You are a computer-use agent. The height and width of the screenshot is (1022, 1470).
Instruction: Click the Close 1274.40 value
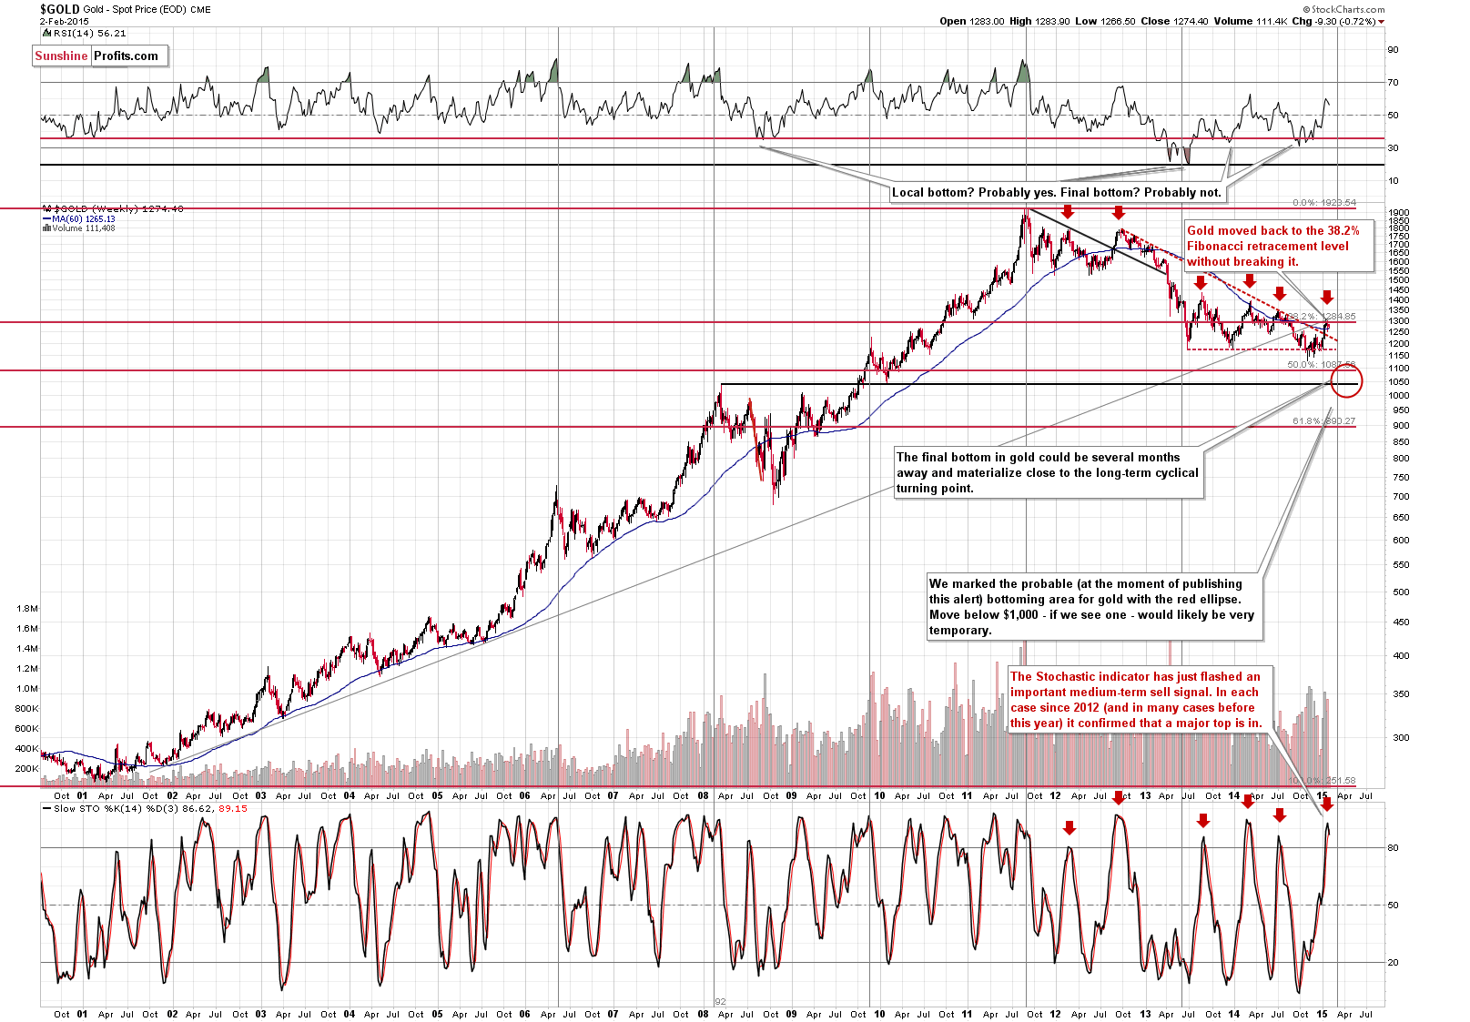(1173, 21)
